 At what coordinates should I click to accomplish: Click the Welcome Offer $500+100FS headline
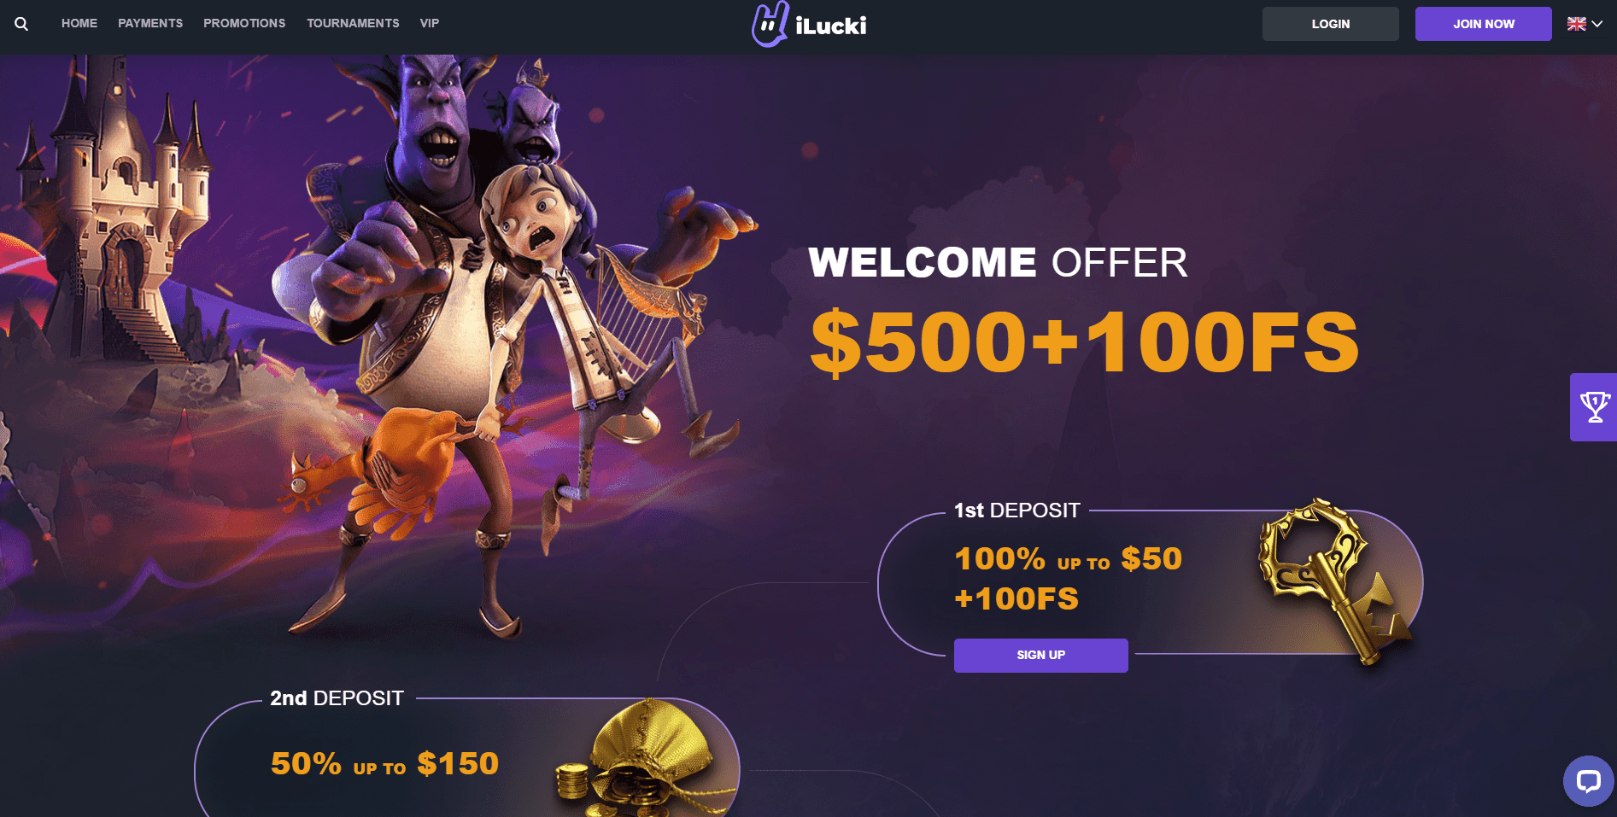click(1083, 311)
